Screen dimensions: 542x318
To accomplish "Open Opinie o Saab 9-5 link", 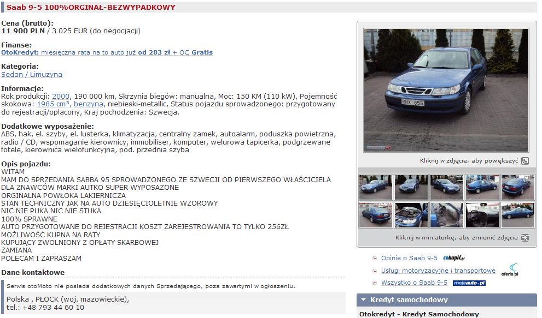I will 409,258.
